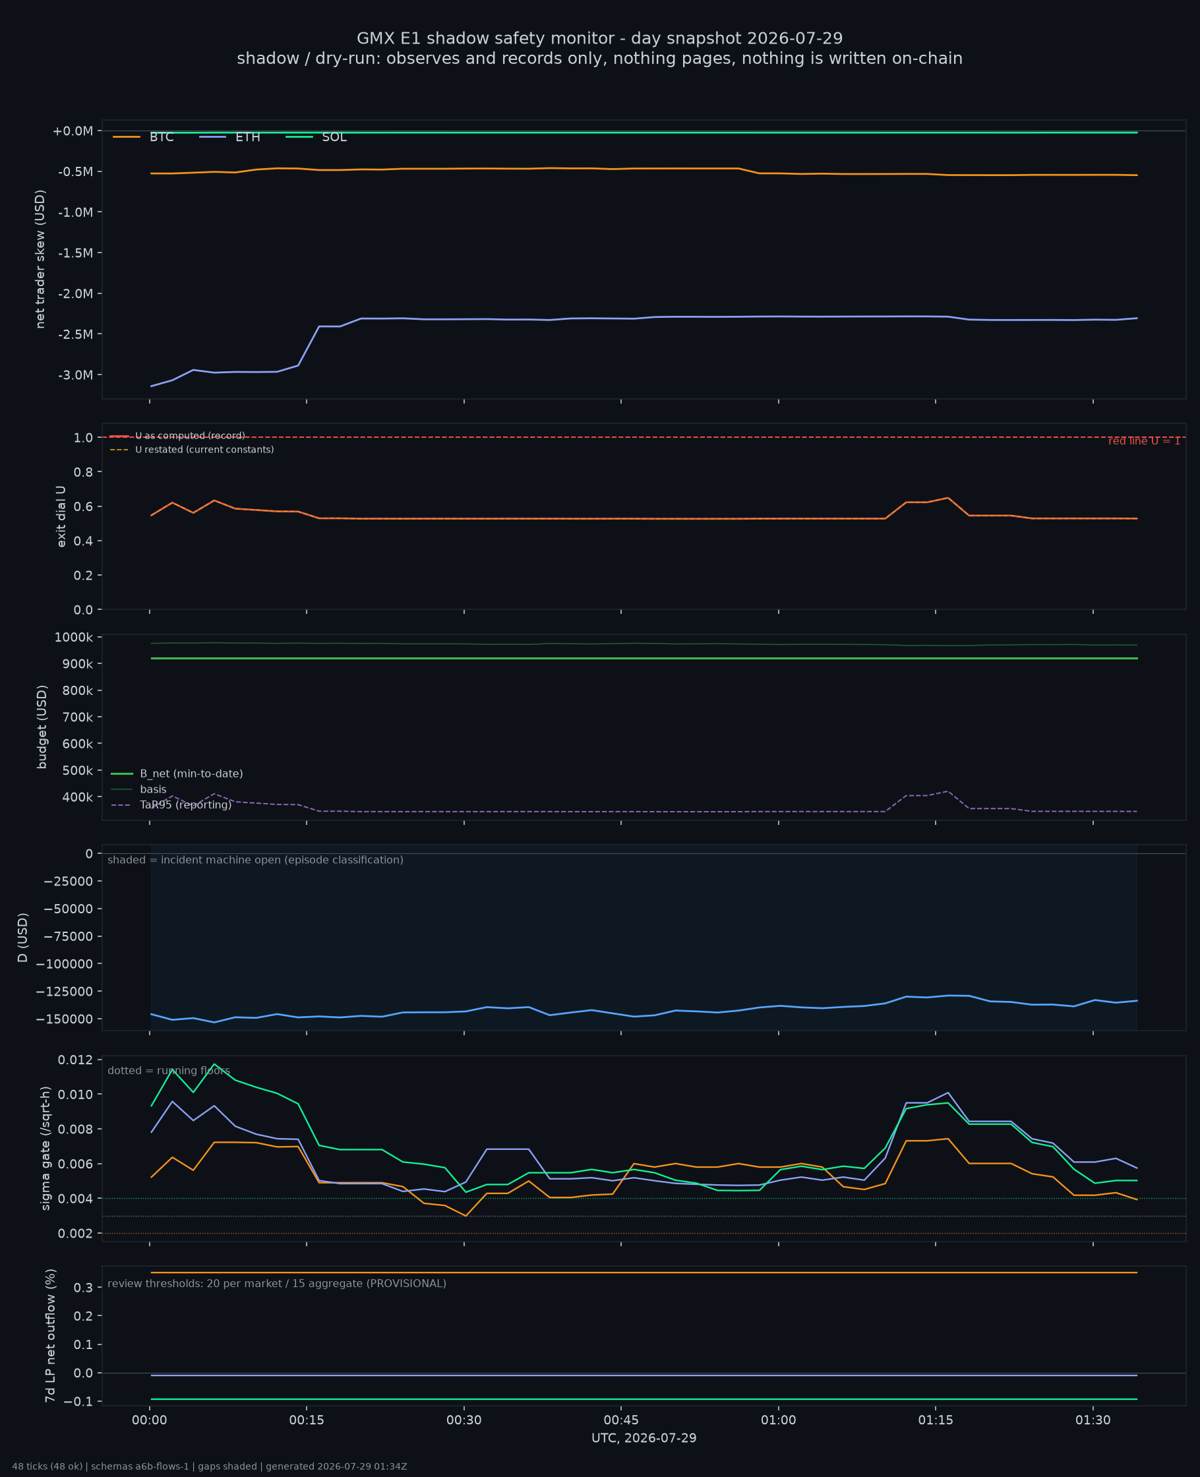
Task: Click the 'D (USD)' axis label
Action: pyautogui.click(x=23, y=938)
